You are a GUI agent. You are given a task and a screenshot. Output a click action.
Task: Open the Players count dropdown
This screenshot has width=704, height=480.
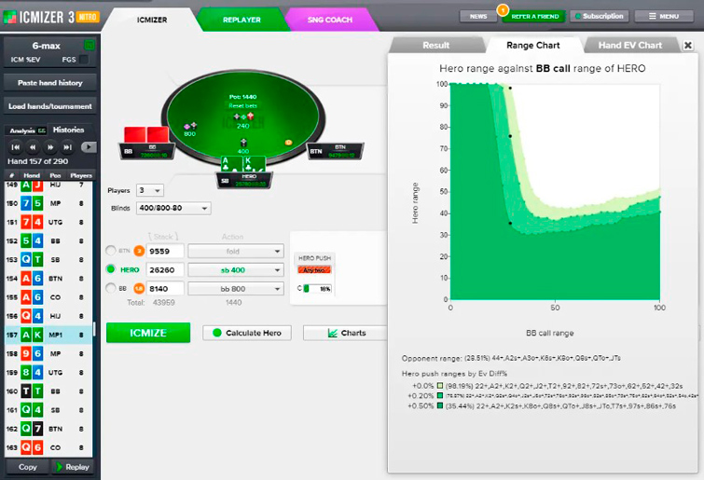(150, 190)
